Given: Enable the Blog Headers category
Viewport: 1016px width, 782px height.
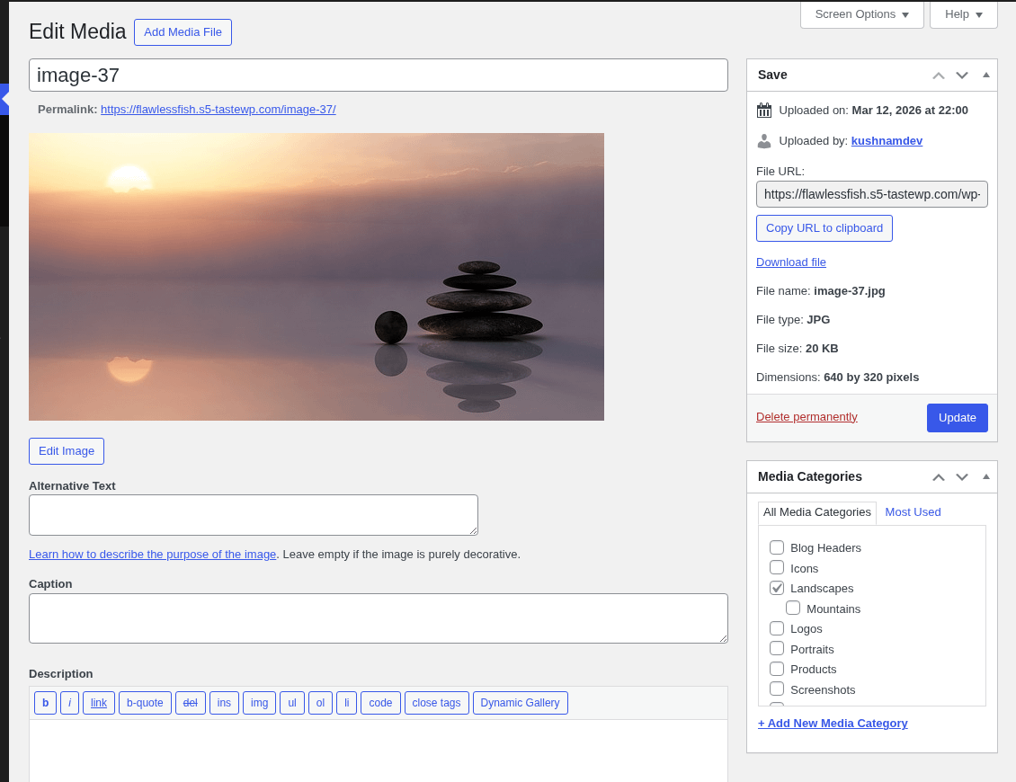Looking at the screenshot, I should pos(777,547).
